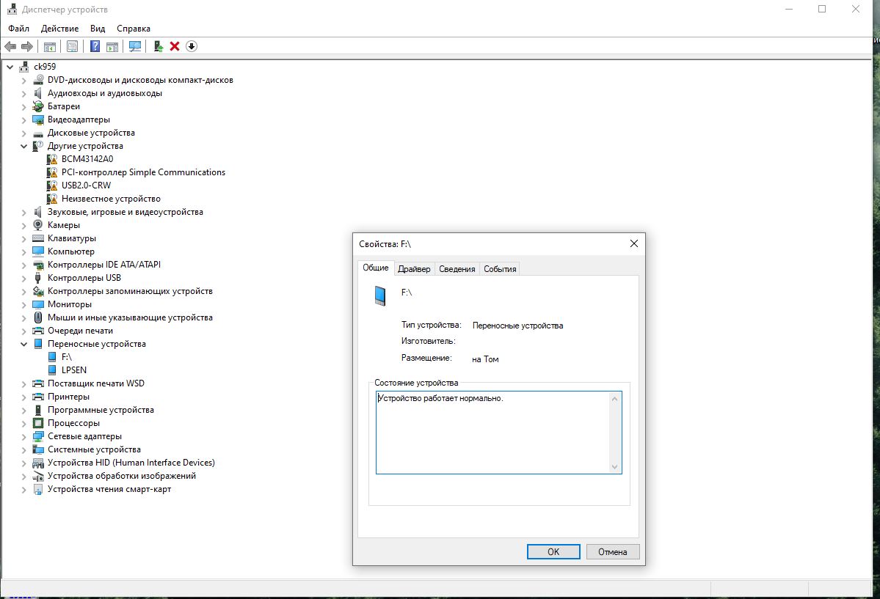Expand Очереди печати category

tap(23, 331)
